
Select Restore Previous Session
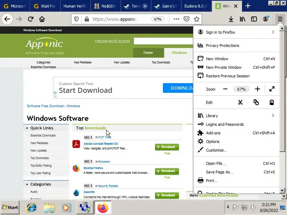click(x=236, y=76)
